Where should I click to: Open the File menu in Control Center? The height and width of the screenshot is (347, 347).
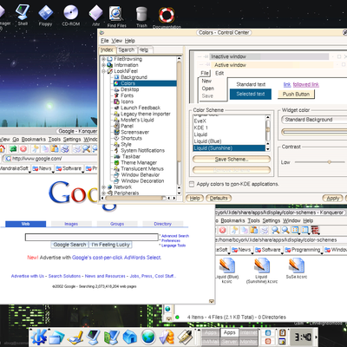click(x=105, y=41)
